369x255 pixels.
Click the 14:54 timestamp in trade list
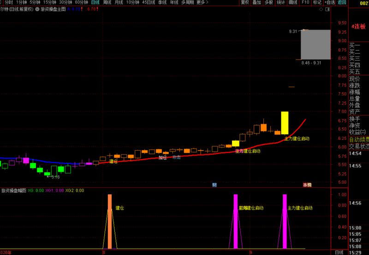(355, 154)
